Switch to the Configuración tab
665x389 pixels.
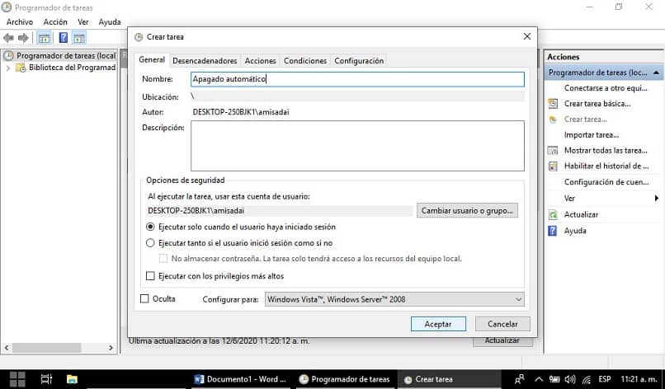359,61
